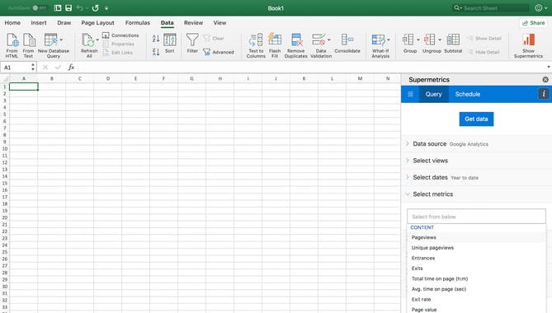
Task: Switch to the Draw tab
Action: click(x=64, y=22)
